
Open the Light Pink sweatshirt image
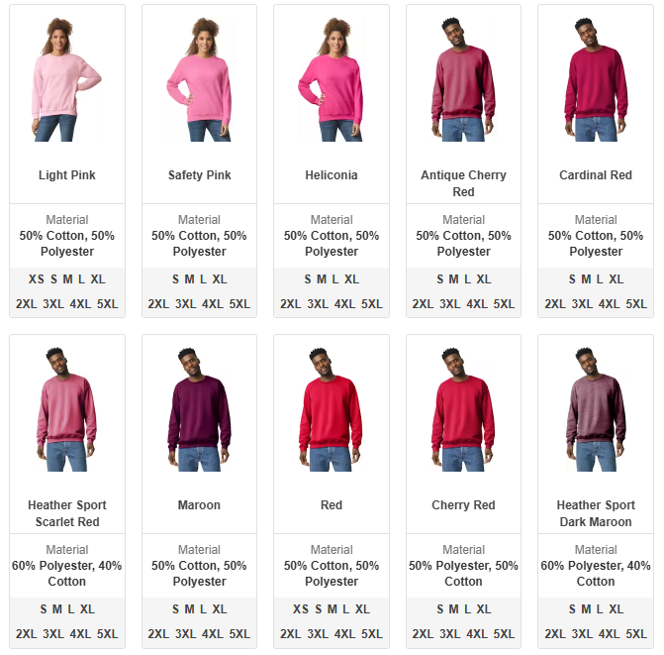(x=67, y=79)
